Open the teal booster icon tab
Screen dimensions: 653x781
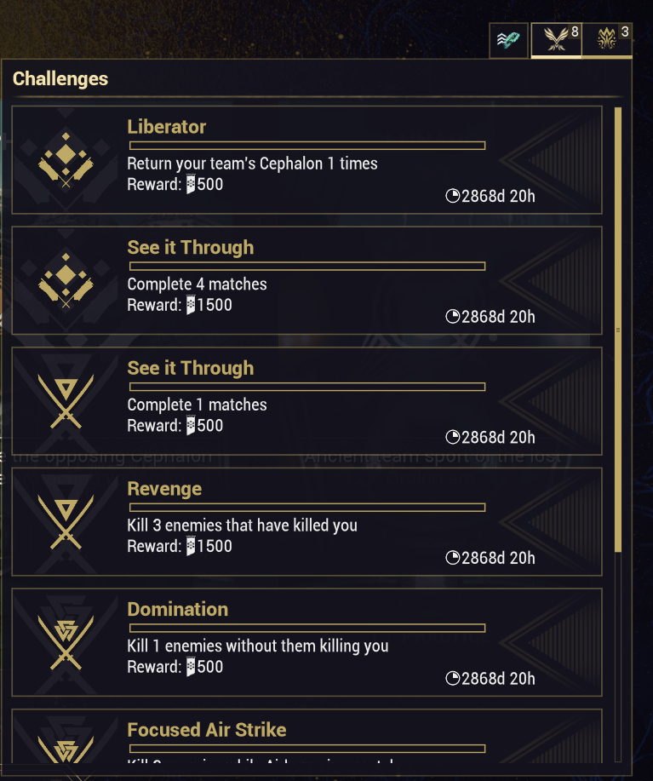[508, 41]
